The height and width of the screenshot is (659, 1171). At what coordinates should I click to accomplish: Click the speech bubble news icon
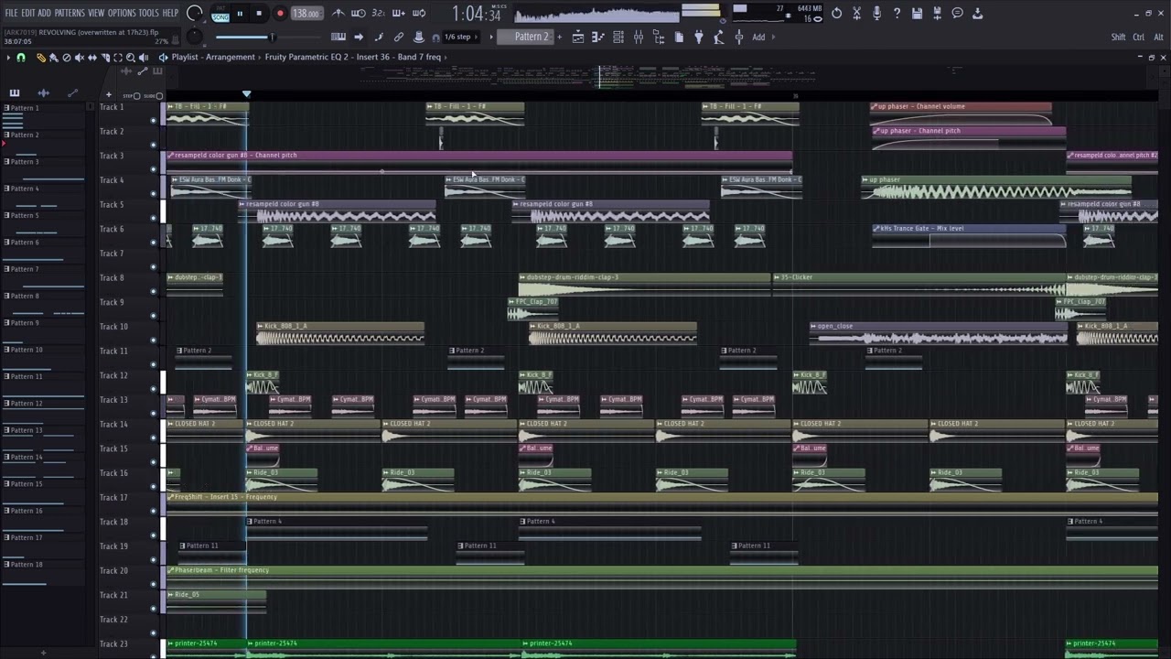(x=957, y=13)
